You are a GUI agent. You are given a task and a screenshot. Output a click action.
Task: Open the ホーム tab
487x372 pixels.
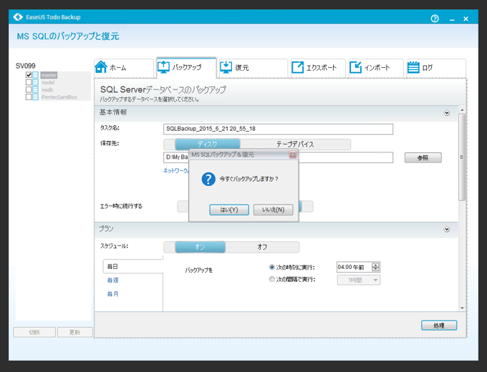(x=124, y=68)
